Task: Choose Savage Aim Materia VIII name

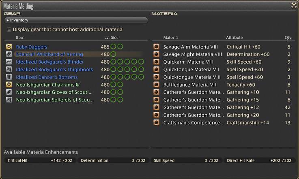Action: click(x=191, y=47)
